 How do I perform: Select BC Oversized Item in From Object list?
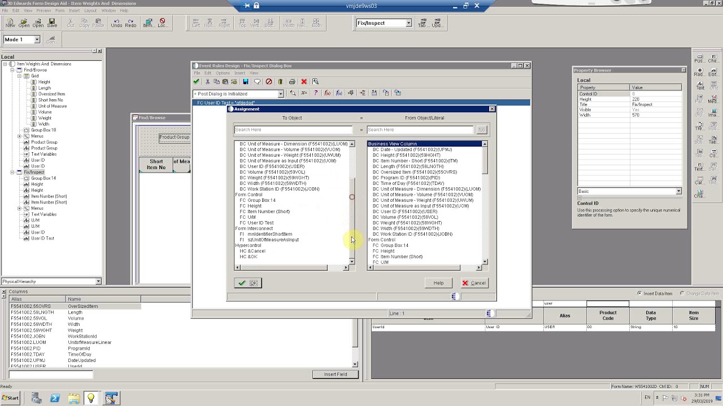415,172
